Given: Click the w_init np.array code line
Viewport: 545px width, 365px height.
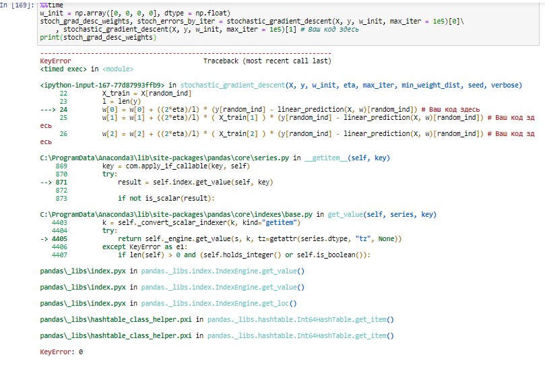Looking at the screenshot, I should coord(135,13).
